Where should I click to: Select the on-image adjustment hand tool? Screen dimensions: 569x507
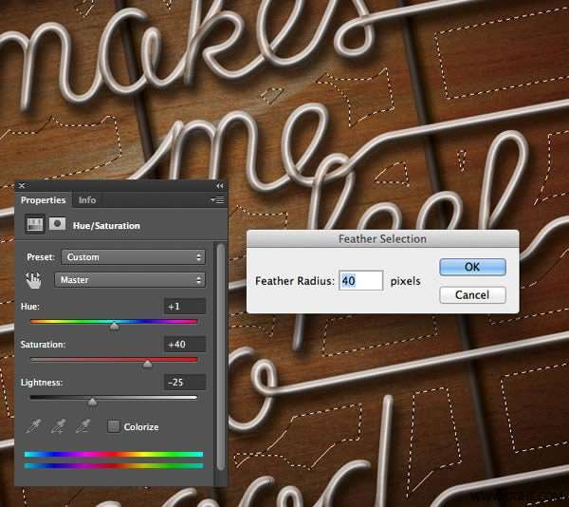[x=33, y=280]
